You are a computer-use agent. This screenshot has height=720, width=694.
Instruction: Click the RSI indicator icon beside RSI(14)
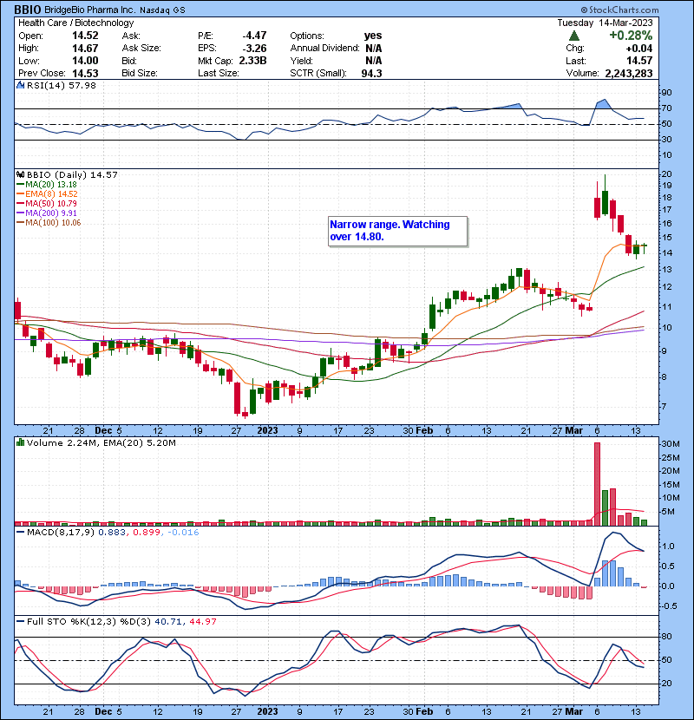[20, 85]
